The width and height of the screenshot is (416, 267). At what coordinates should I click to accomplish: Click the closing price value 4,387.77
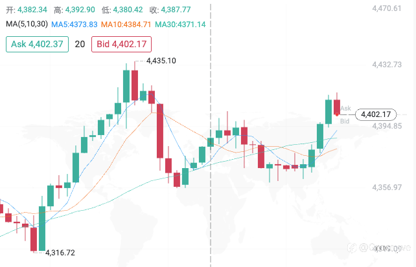pyautogui.click(x=176, y=10)
